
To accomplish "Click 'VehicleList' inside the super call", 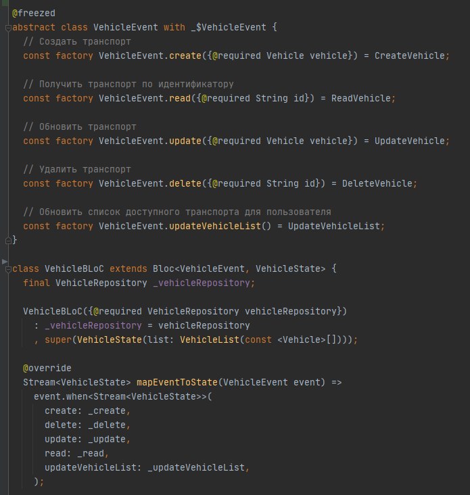I will click(210, 340).
